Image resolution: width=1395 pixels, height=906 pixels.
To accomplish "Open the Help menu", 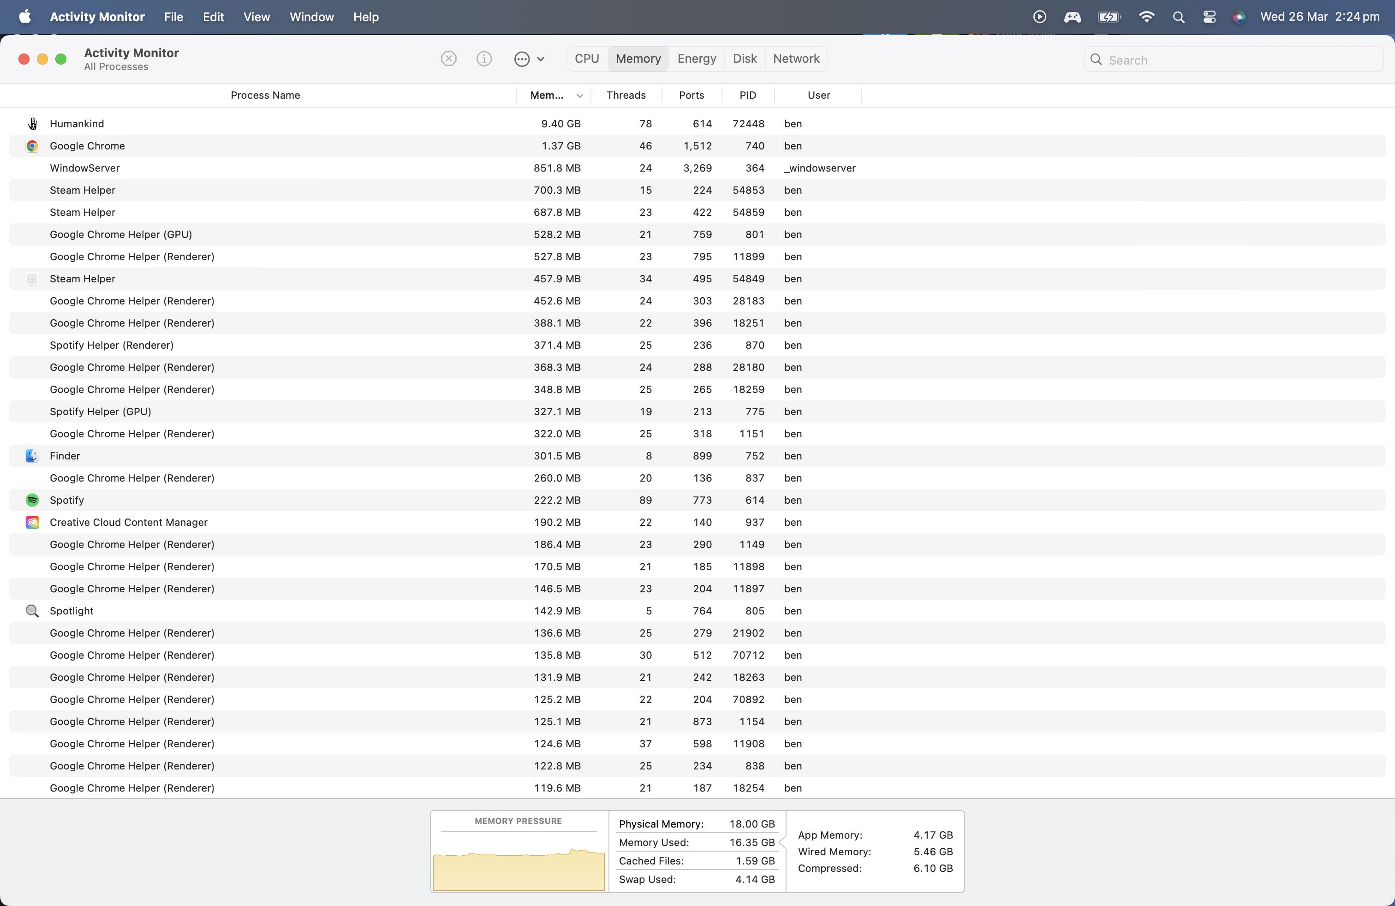I will [366, 17].
